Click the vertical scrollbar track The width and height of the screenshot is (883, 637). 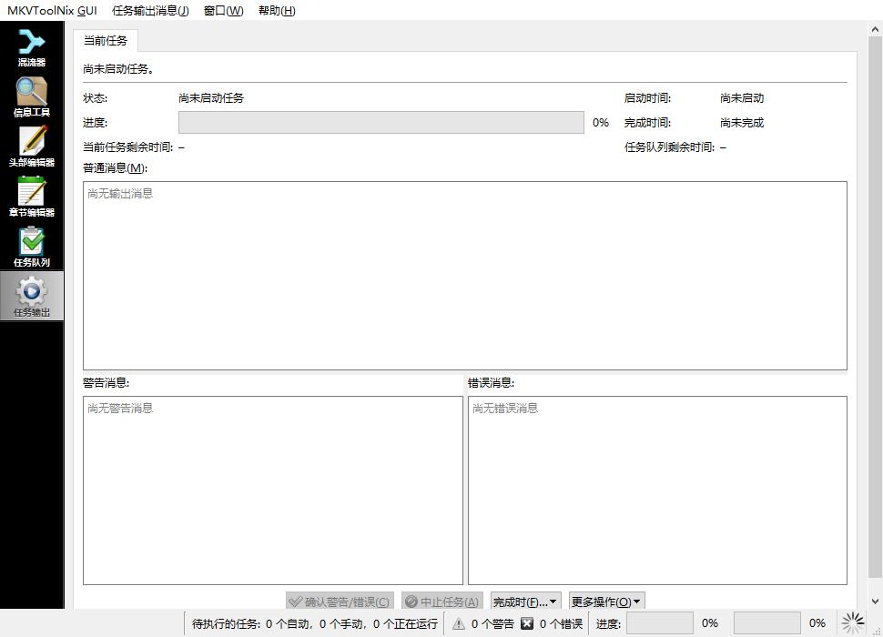click(x=875, y=307)
